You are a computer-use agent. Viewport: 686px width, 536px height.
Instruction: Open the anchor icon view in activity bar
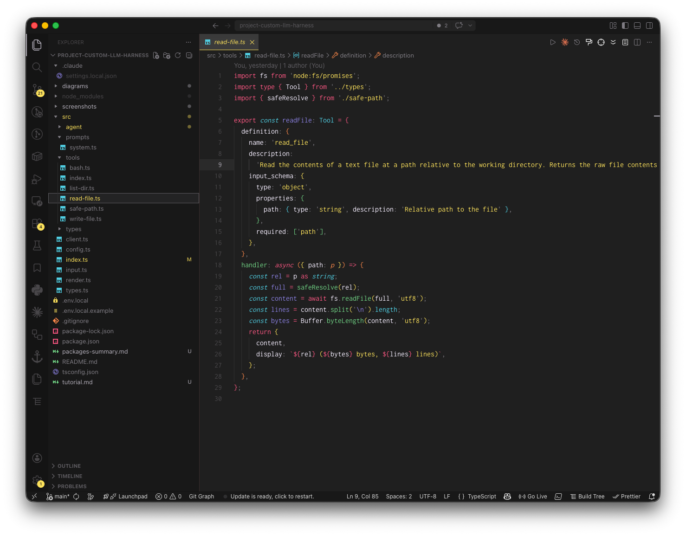click(x=37, y=357)
